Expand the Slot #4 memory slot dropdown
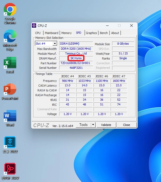Screen dimensions: 161x182 (x=55, y=44)
